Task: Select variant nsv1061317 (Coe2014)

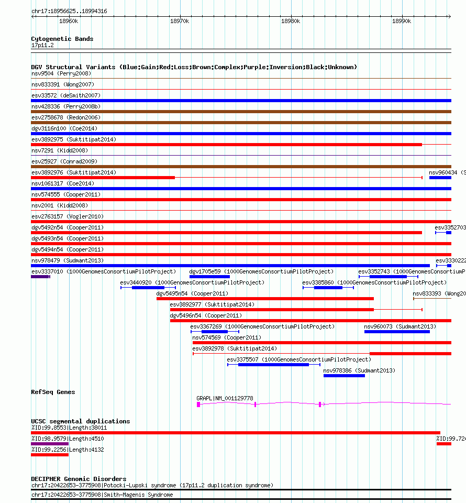Action: 63,183
